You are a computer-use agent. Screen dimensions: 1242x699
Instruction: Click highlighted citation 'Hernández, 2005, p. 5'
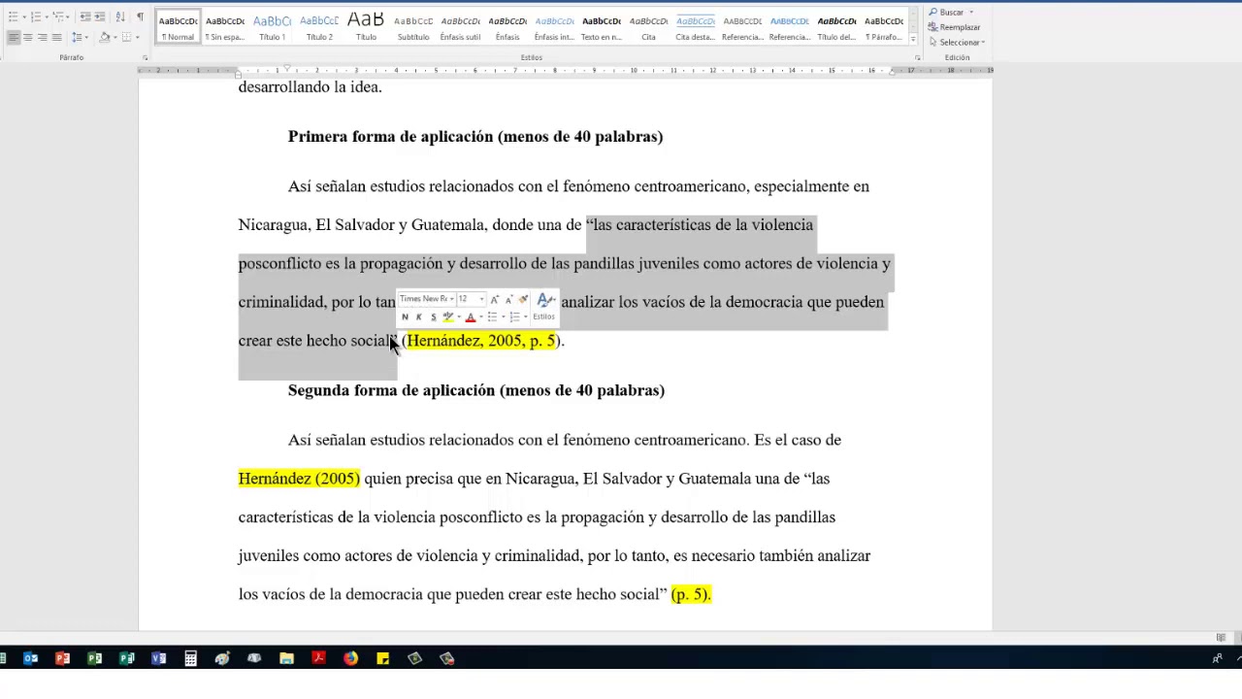click(480, 341)
